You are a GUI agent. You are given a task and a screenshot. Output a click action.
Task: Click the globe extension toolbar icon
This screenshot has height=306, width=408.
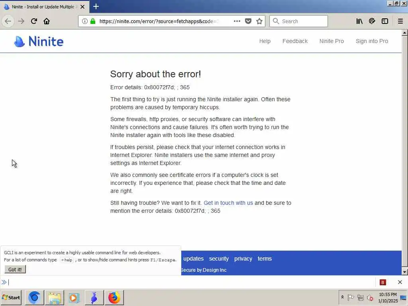(x=372, y=21)
